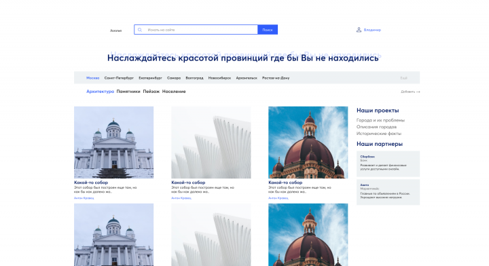Switch to the Пейзаж category
This screenshot has width=489, height=266.
coord(151,91)
